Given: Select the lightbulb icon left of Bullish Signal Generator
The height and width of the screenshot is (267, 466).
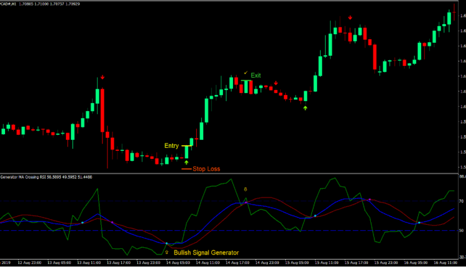Looking at the screenshot, I should point(167,253).
